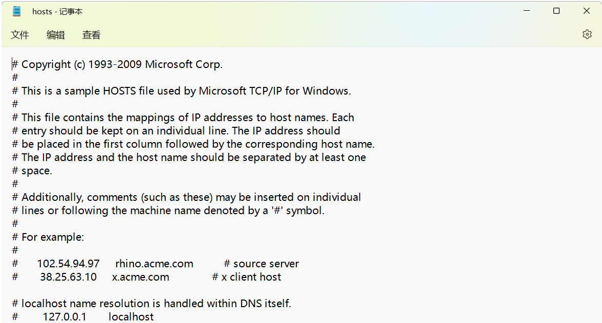Open the 文件 menu
Image resolution: width=602 pixels, height=323 pixels.
pyautogui.click(x=20, y=35)
